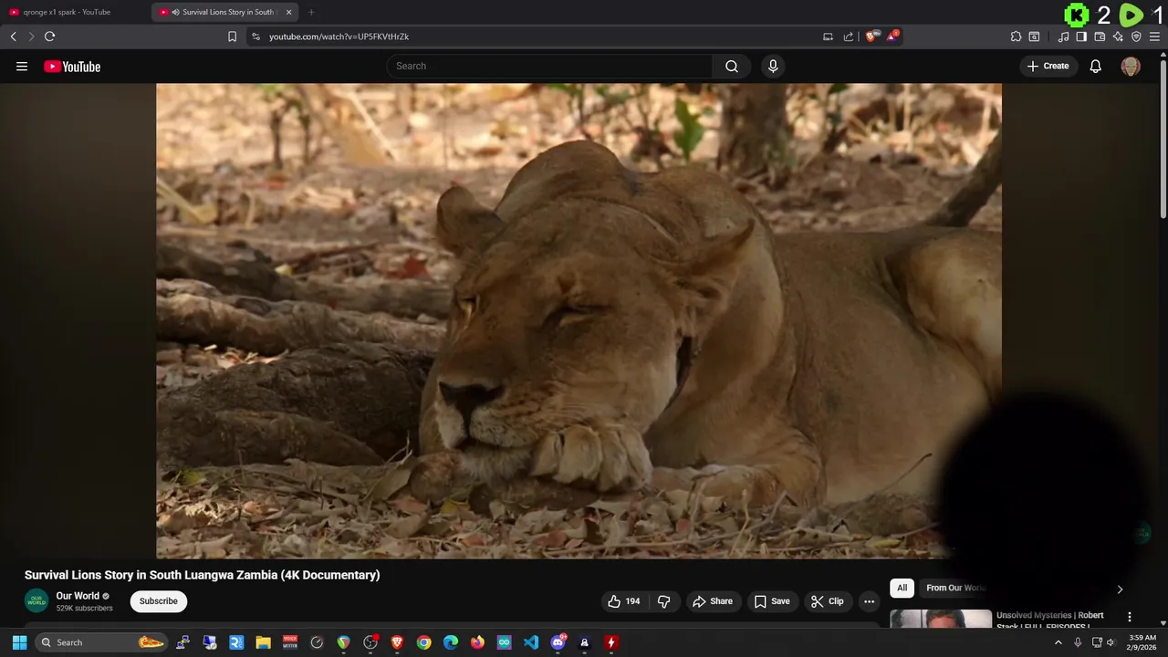This screenshot has width=1168, height=657.
Task: Open the Windows Start menu
Action: coord(19,642)
